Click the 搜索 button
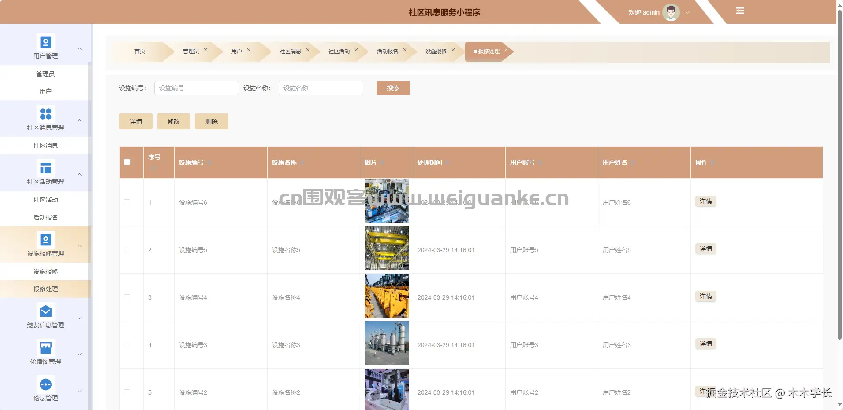 coord(393,88)
